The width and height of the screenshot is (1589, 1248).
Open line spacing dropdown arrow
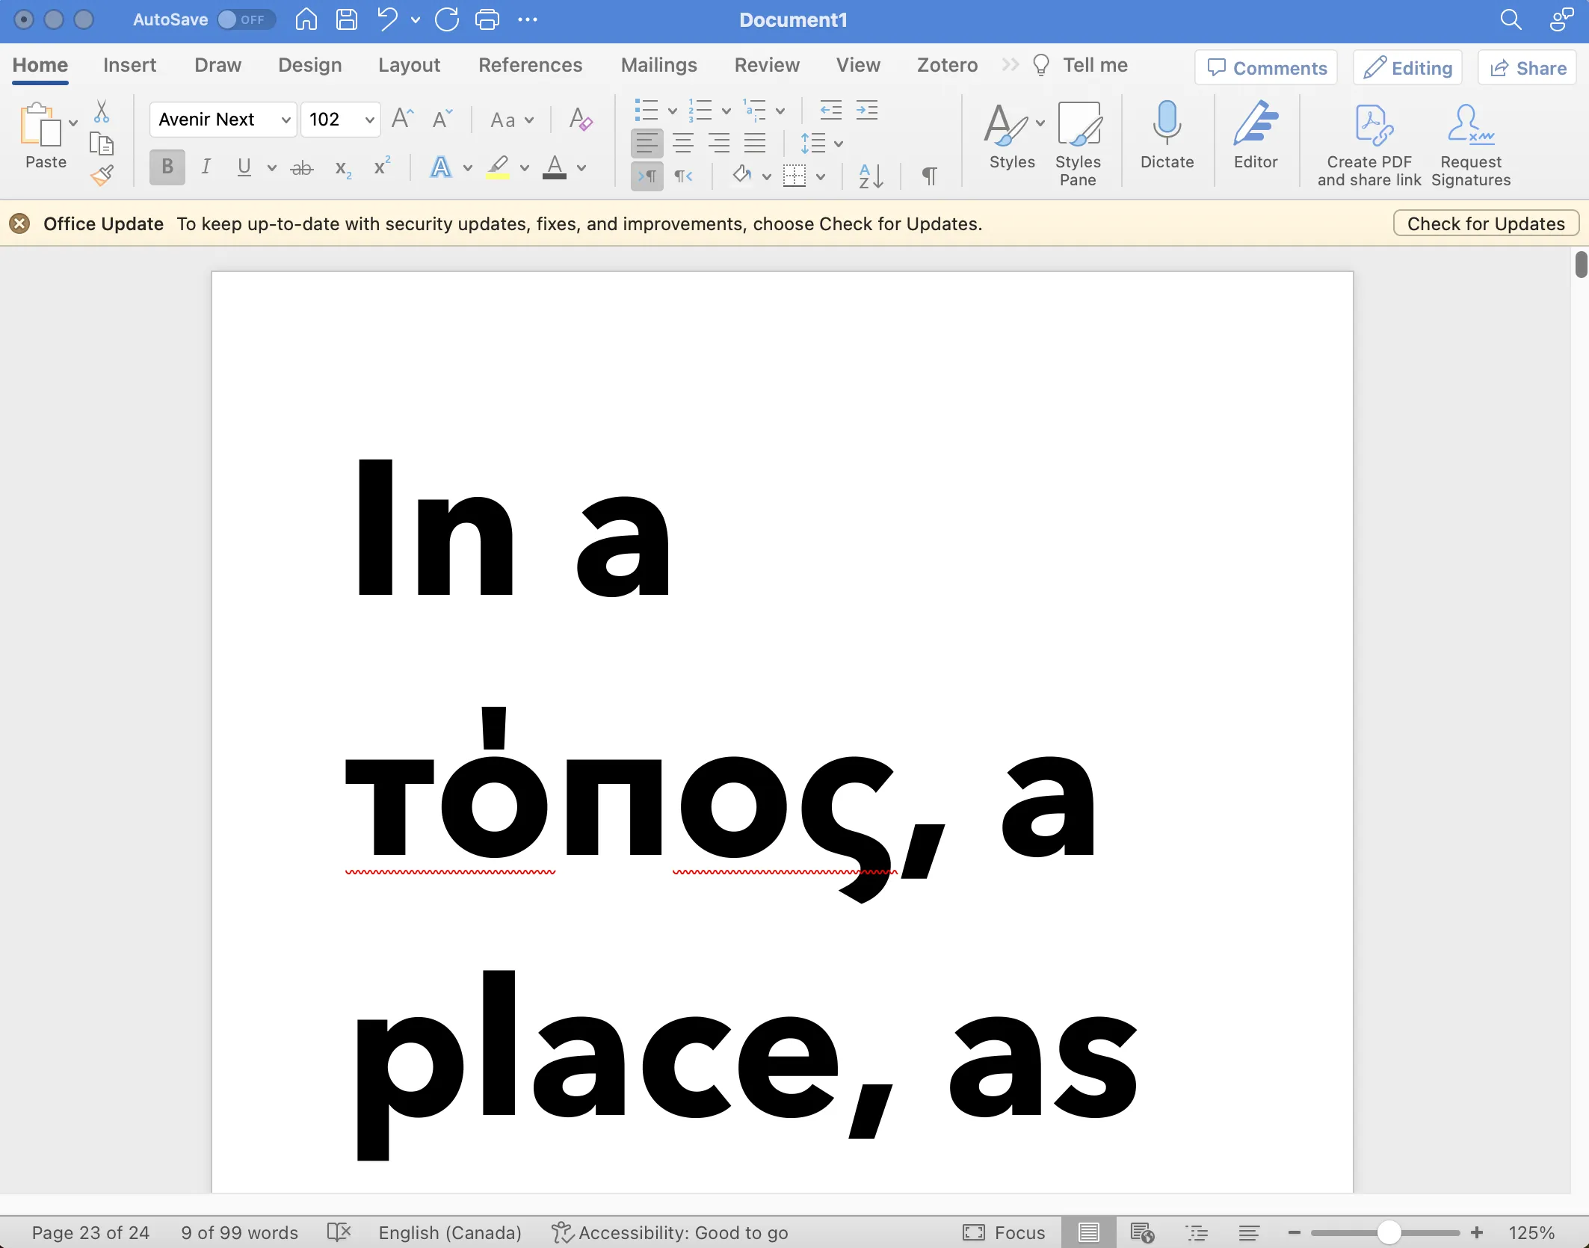click(839, 143)
